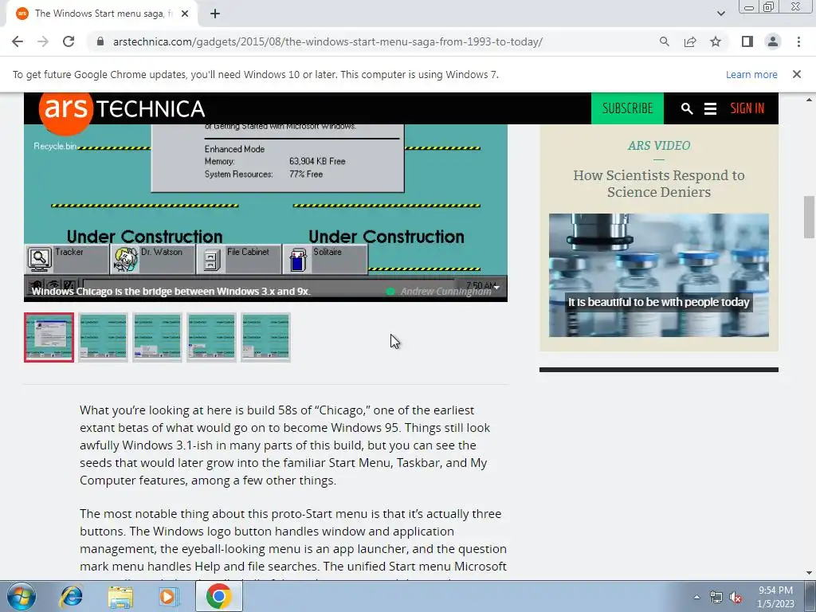Image resolution: width=816 pixels, height=612 pixels.
Task: Play the Ars Video vaccine vials clip
Action: (659, 275)
